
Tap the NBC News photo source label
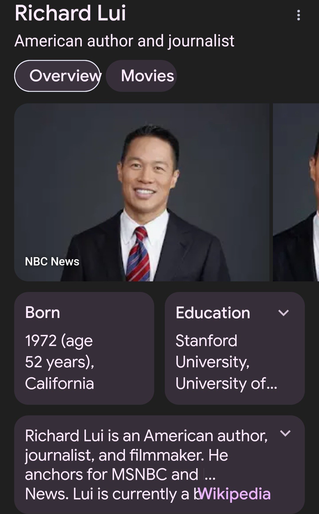click(x=52, y=262)
